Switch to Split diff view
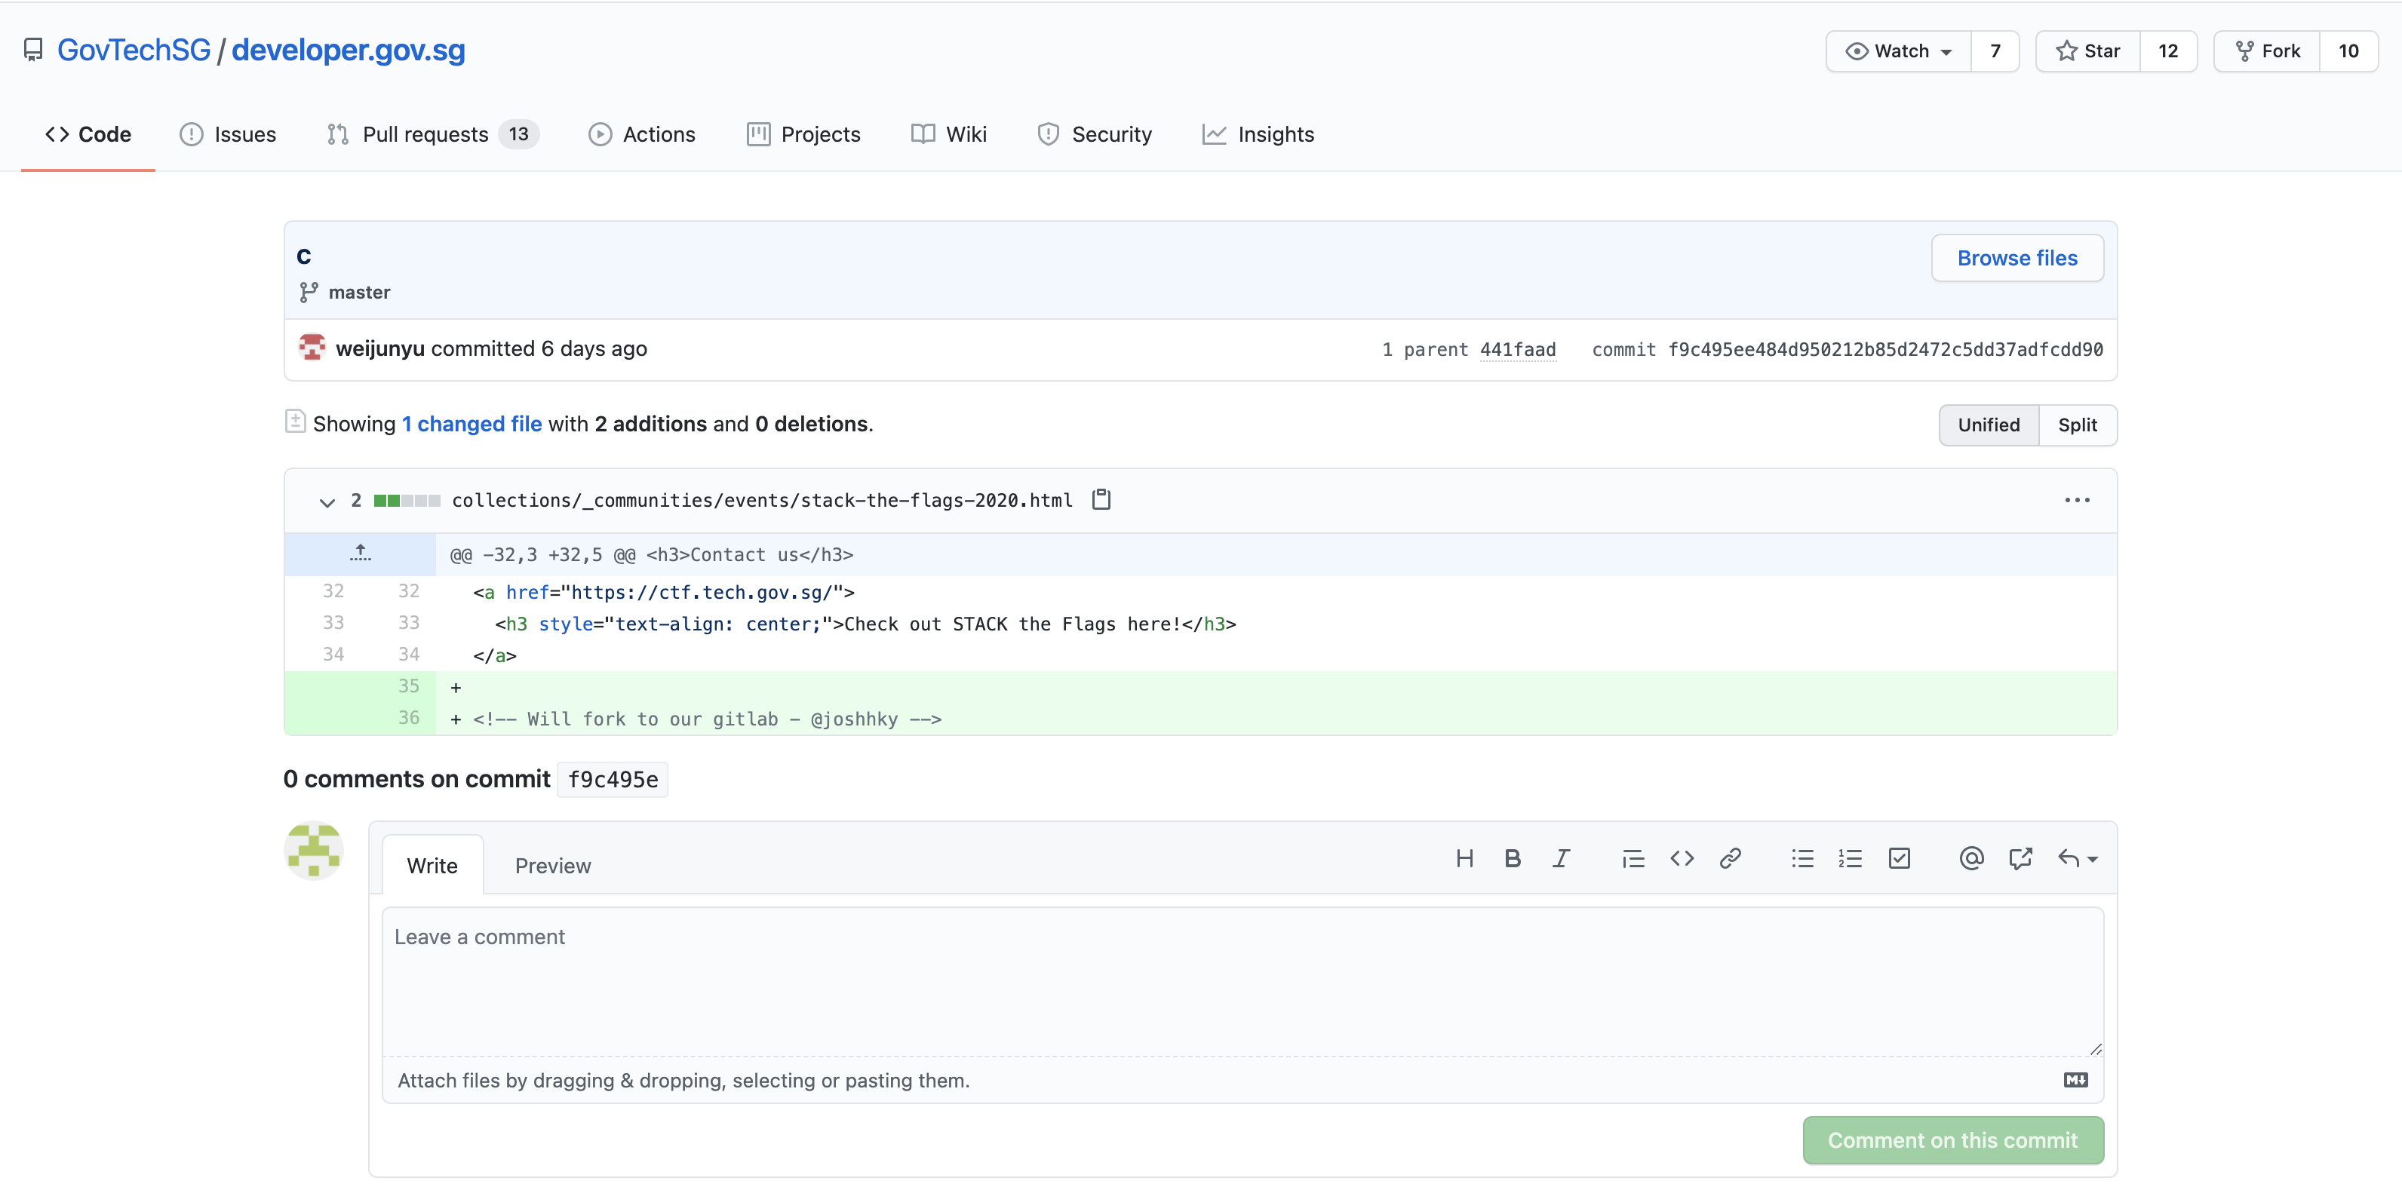Screen dimensions: 2402x1187 (2078, 425)
